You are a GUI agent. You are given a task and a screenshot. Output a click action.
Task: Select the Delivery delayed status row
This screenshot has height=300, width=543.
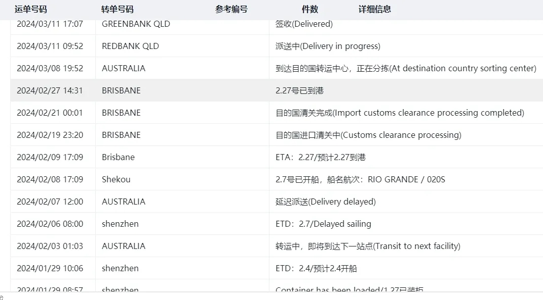277,202
